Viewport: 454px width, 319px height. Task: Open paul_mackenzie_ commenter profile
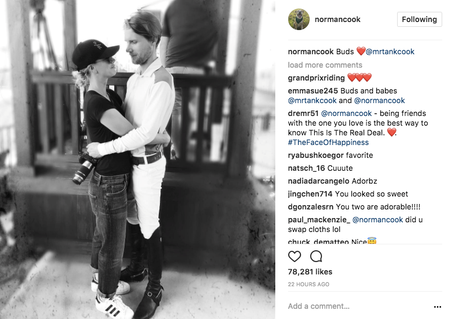point(319,220)
